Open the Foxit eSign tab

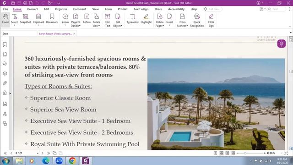point(141,9)
